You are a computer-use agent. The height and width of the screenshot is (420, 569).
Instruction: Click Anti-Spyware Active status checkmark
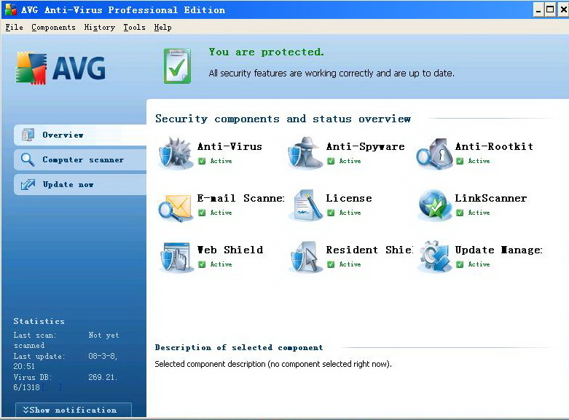tap(331, 161)
